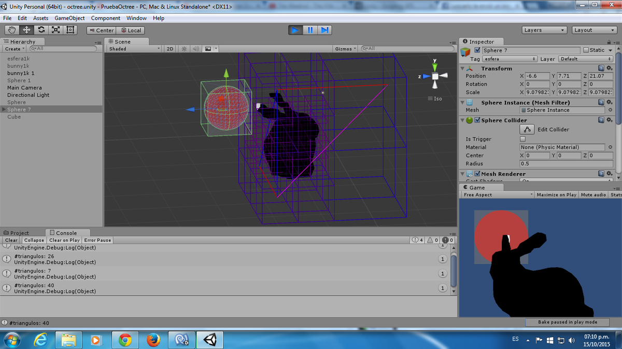The image size is (622, 349).
Task: Open Mesh Filter help icon
Action: click(601, 102)
